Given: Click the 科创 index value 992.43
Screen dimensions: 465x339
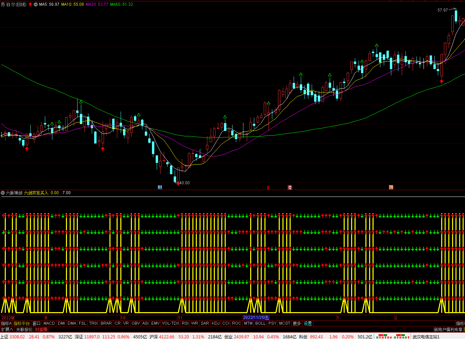Looking at the screenshot, I should click(x=316, y=337).
